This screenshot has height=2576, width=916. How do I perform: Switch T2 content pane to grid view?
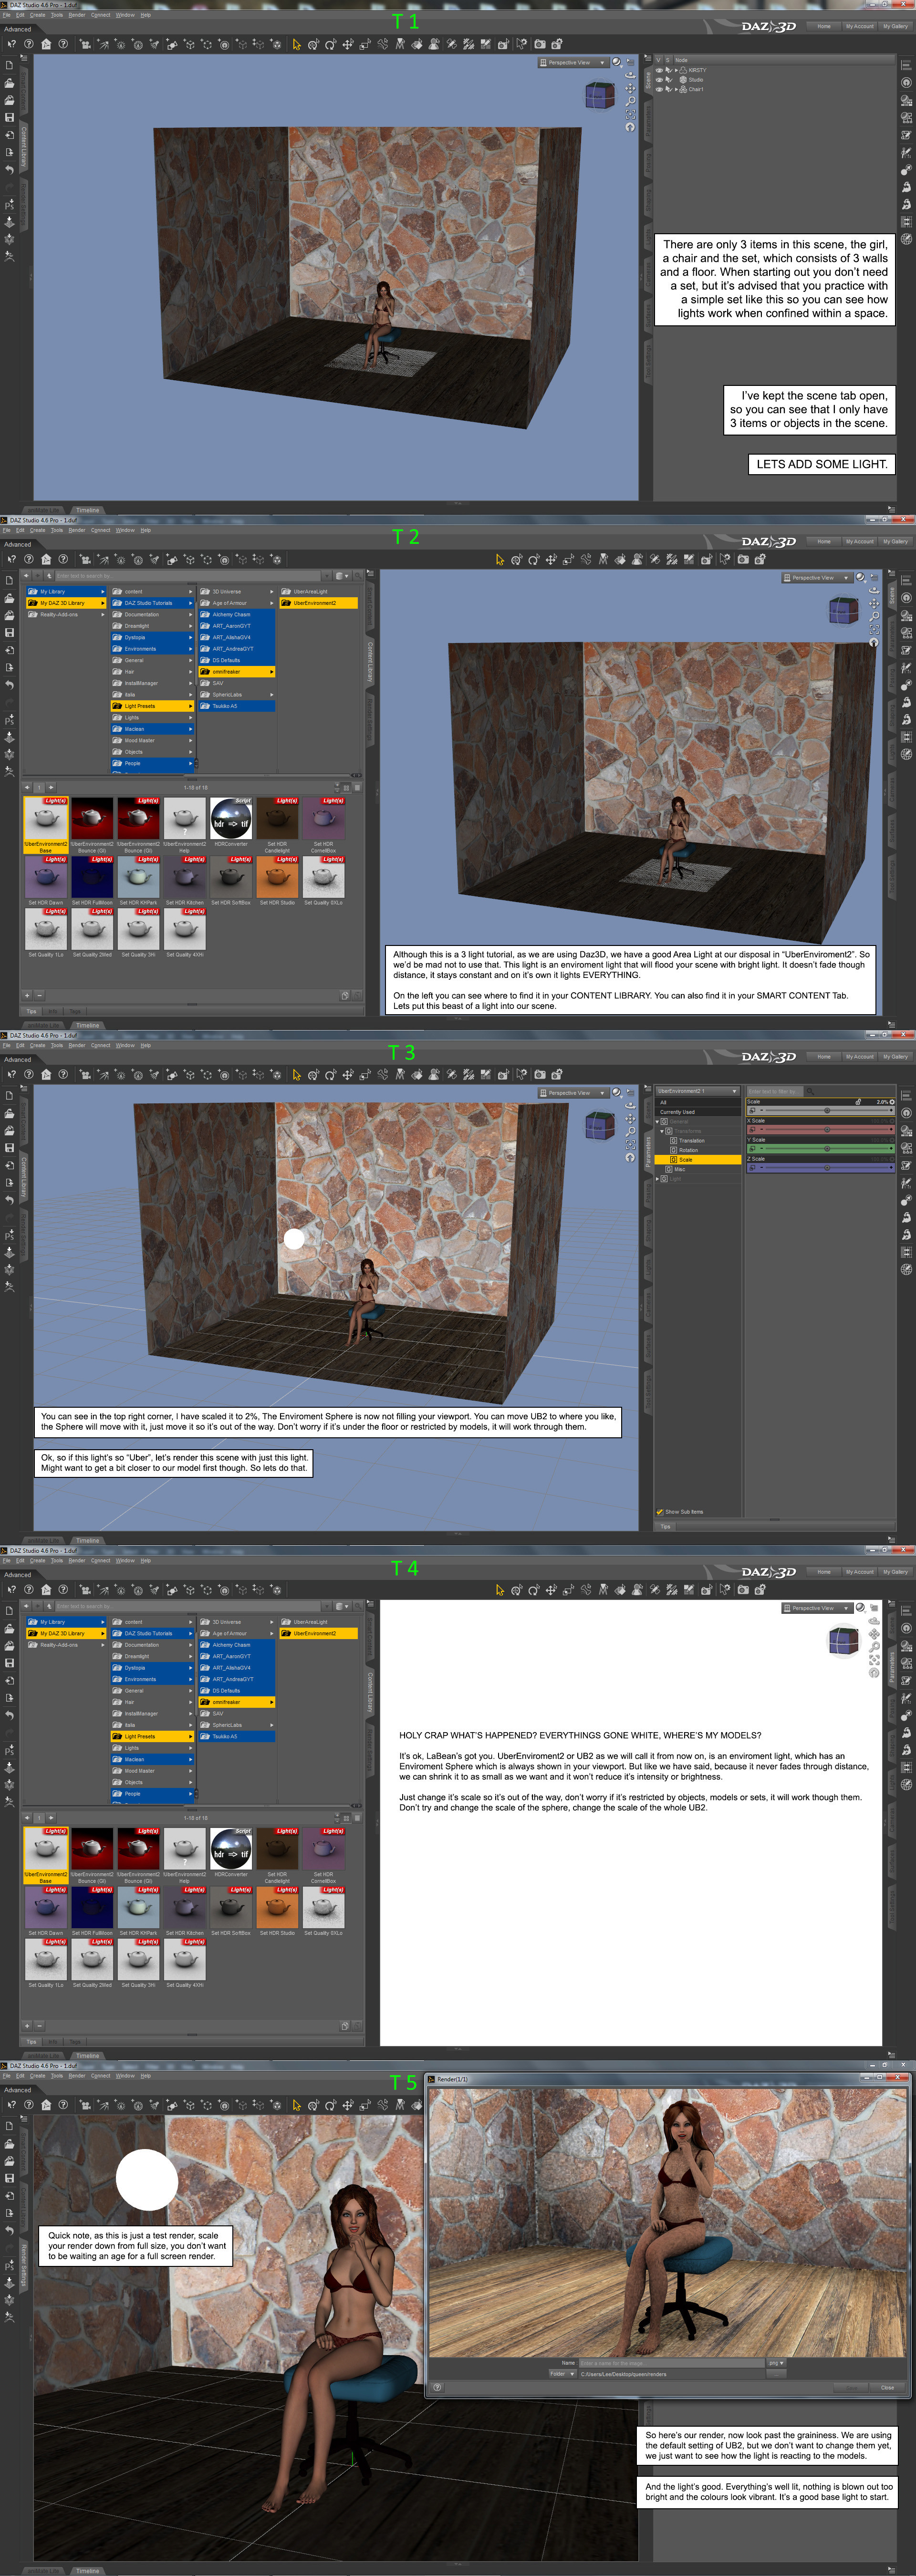coord(347,788)
